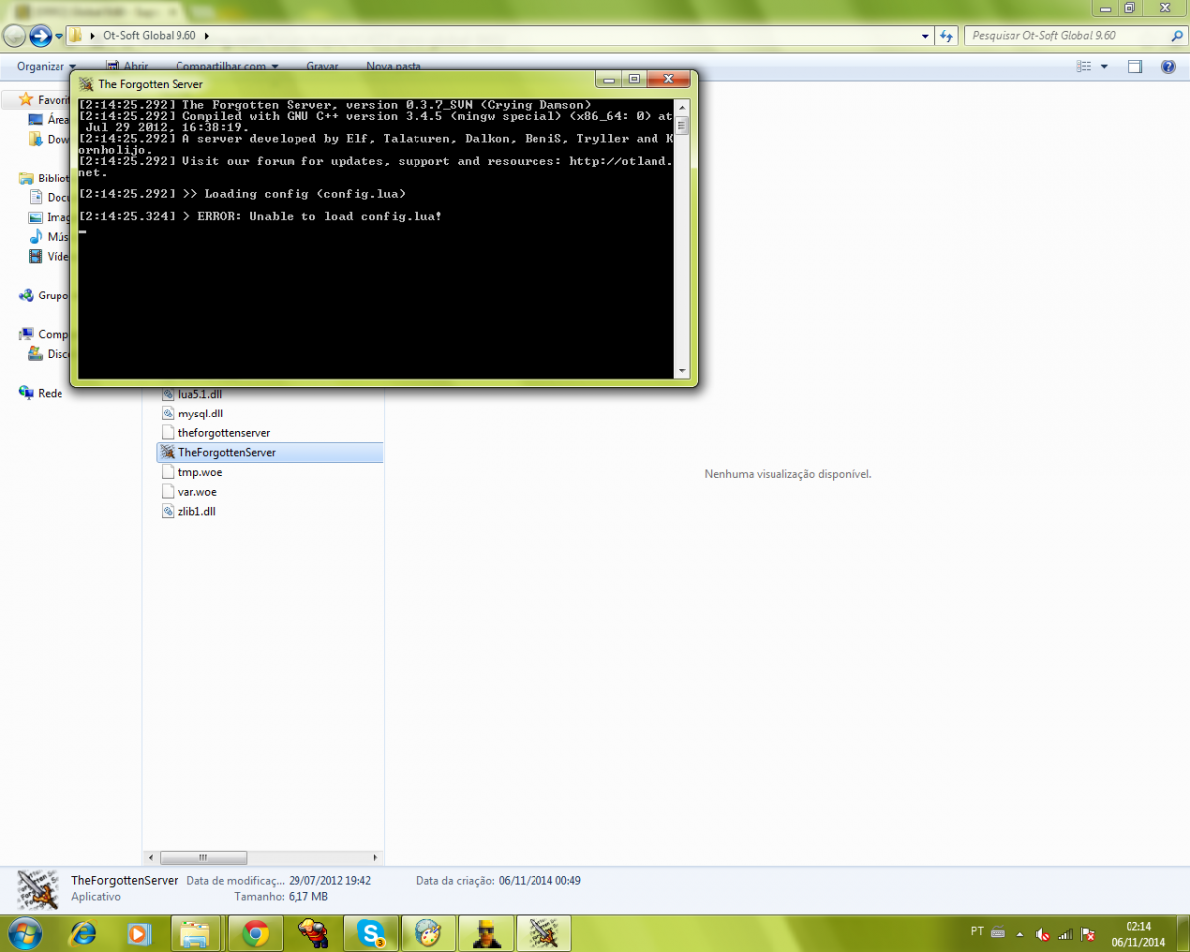The image size is (1190, 952).
Task: Select the pictures library icon in the sidebar
Action: pyautogui.click(x=36, y=217)
